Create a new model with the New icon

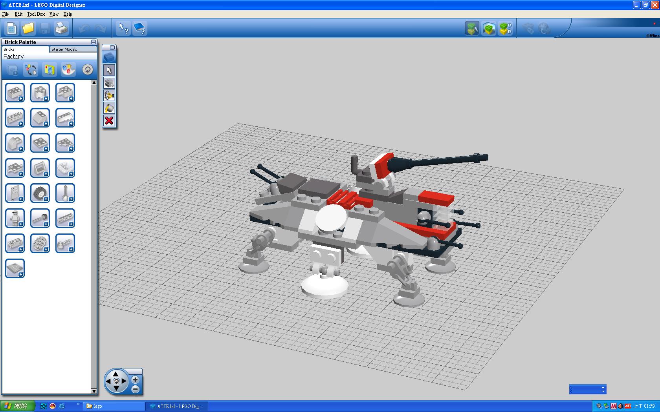pos(11,28)
